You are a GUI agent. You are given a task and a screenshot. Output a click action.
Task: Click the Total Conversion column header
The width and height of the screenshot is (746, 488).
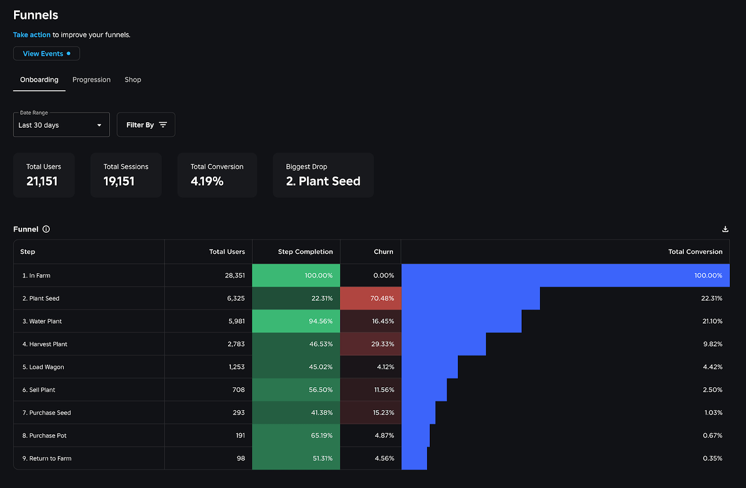tap(695, 251)
